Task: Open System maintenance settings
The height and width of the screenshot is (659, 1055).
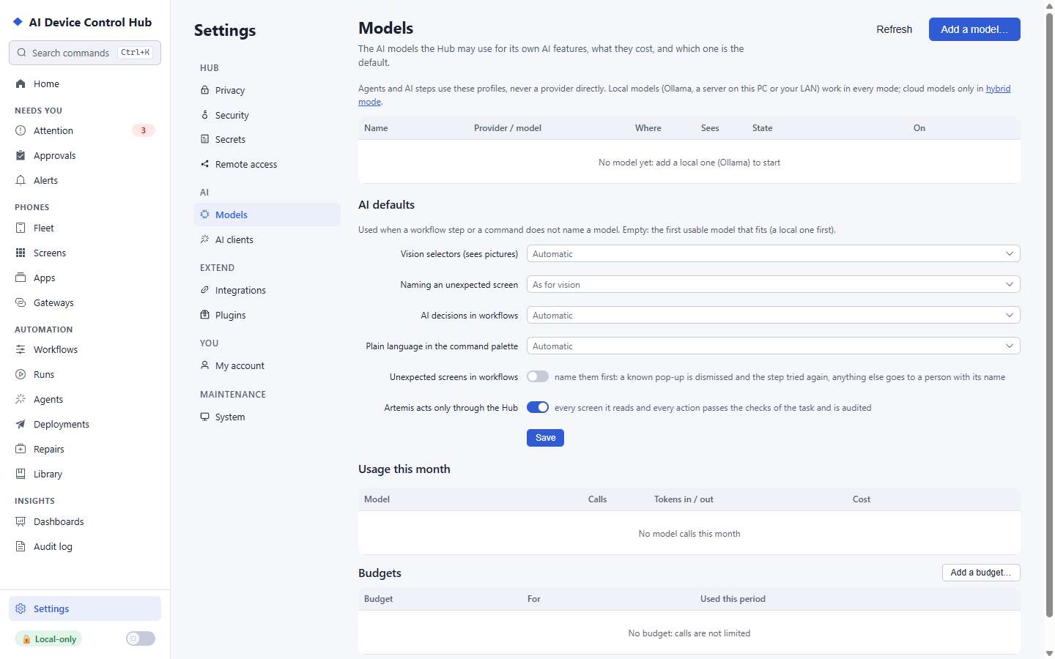Action: pyautogui.click(x=267, y=417)
